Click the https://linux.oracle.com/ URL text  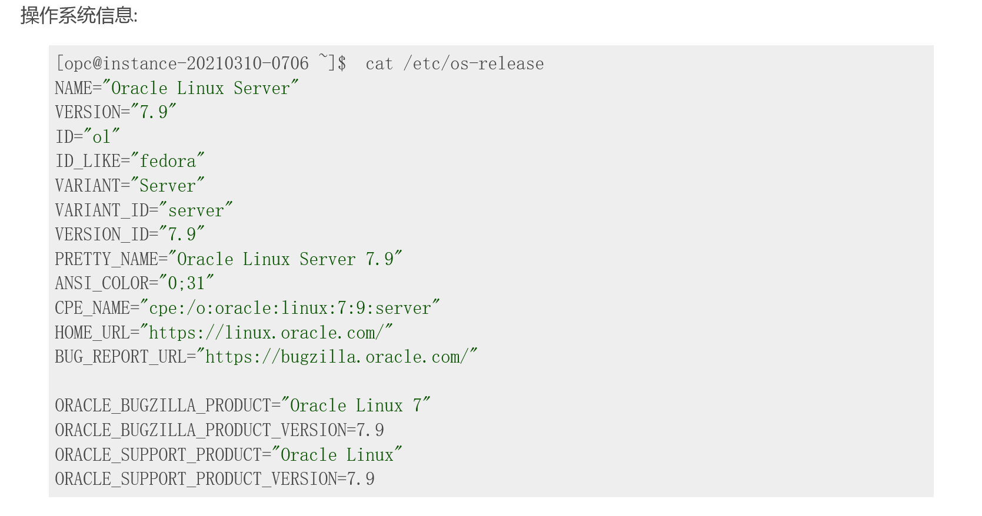tap(267, 333)
